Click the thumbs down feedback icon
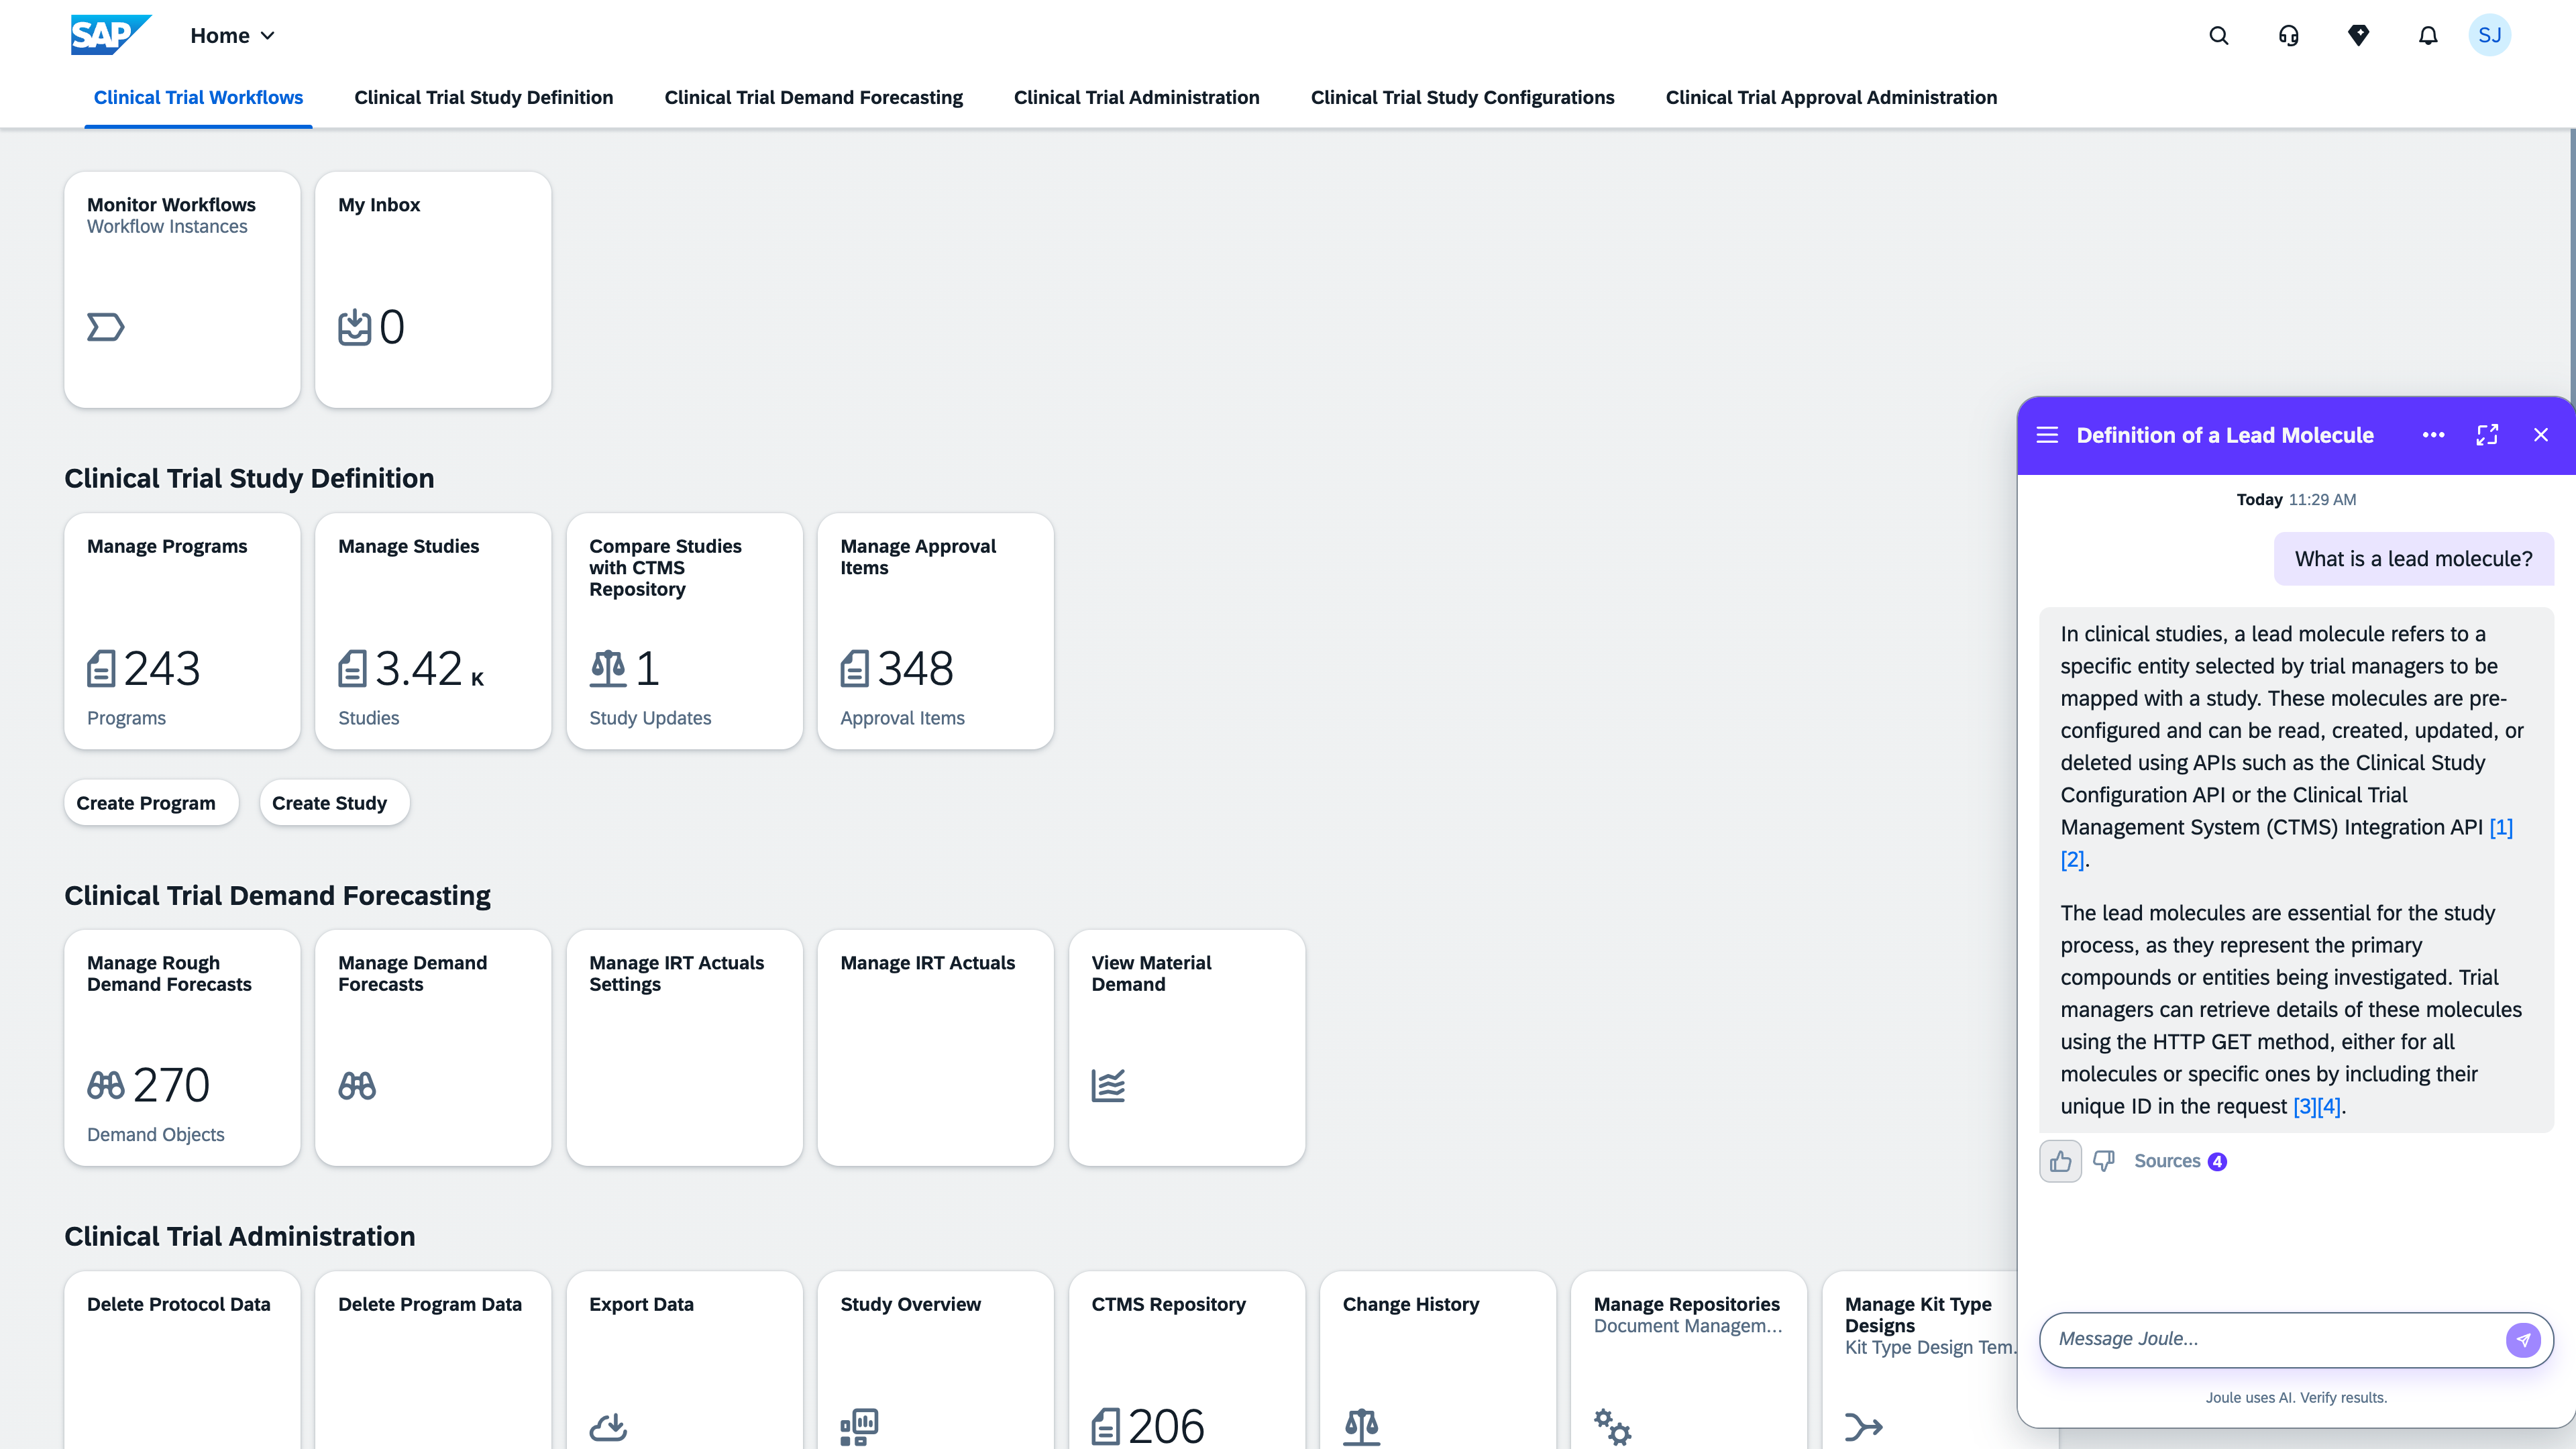Viewport: 2576px width, 1449px height. [x=2104, y=1161]
